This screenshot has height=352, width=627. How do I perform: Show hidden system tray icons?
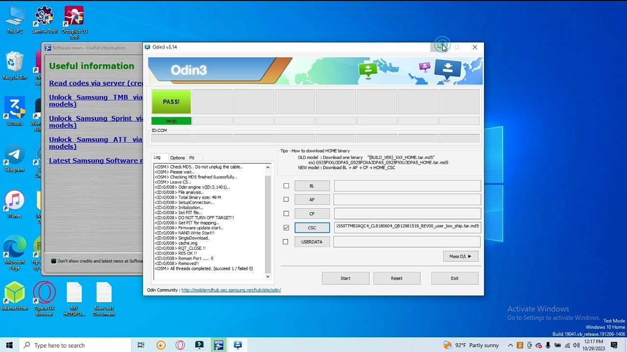510,345
